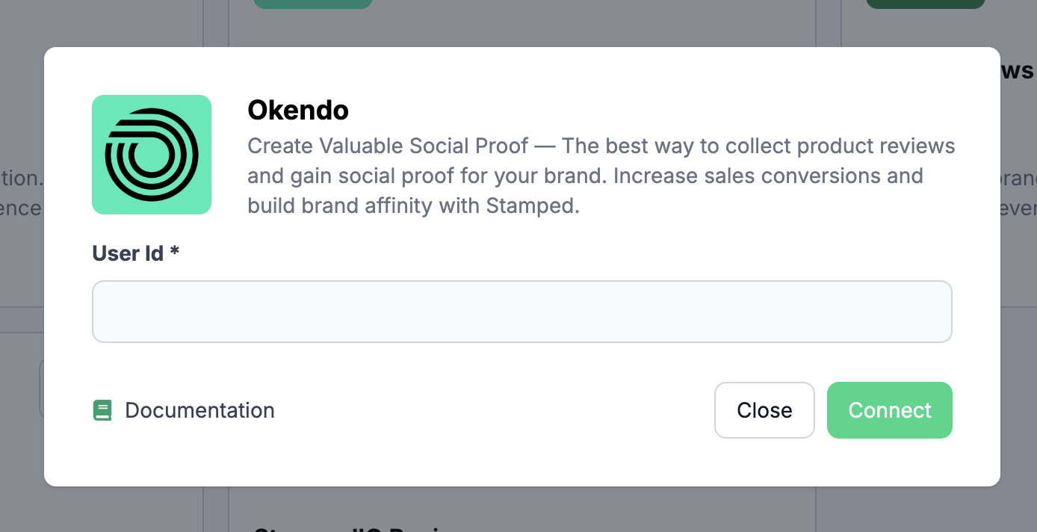
Task: Click the dimmed green button behind dialog top-left
Action: tap(312, 4)
